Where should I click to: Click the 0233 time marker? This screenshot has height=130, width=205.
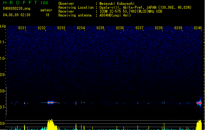click(x=61, y=28)
